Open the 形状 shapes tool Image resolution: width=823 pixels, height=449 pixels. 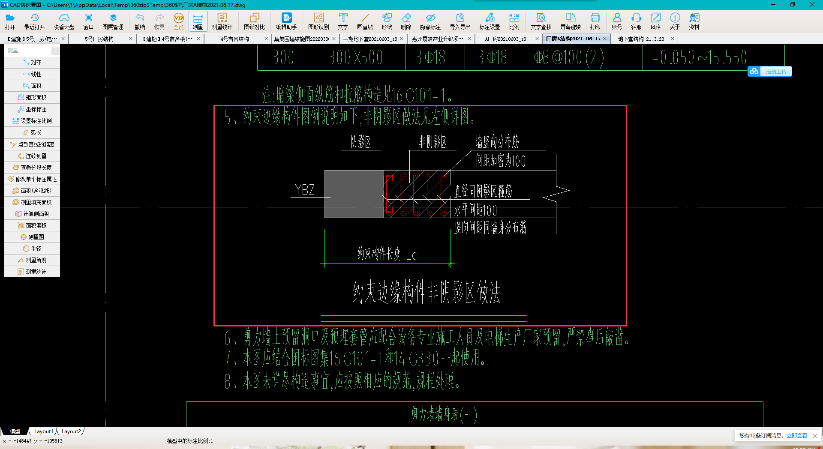pos(387,21)
